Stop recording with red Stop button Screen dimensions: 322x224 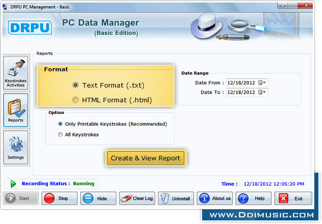[x=60, y=198]
